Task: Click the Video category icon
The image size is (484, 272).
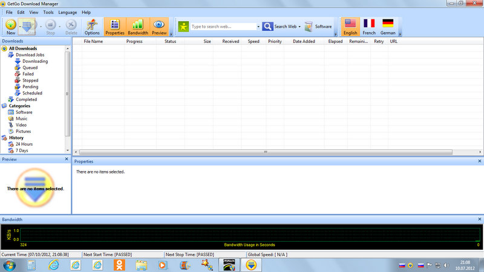Action: (x=11, y=125)
